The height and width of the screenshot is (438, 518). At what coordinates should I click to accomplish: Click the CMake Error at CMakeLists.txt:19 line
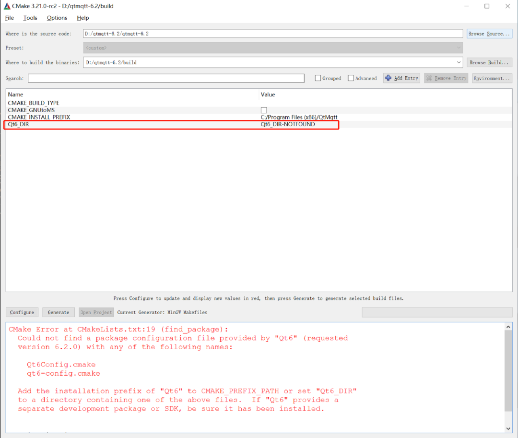coord(118,329)
